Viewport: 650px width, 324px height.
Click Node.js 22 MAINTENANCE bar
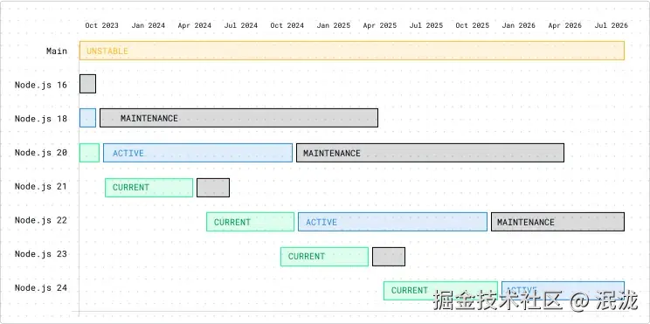pyautogui.click(x=558, y=222)
